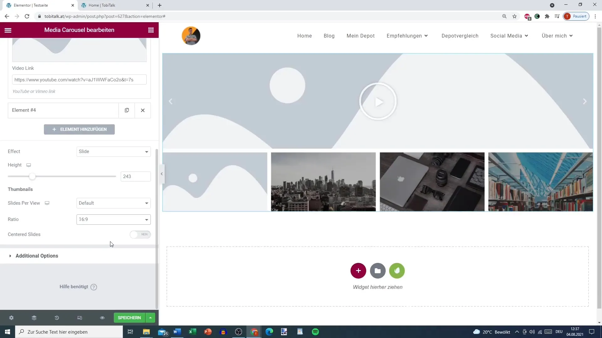Collapse the Elementor editor panel
This screenshot has width=602, height=338.
coord(161,174)
